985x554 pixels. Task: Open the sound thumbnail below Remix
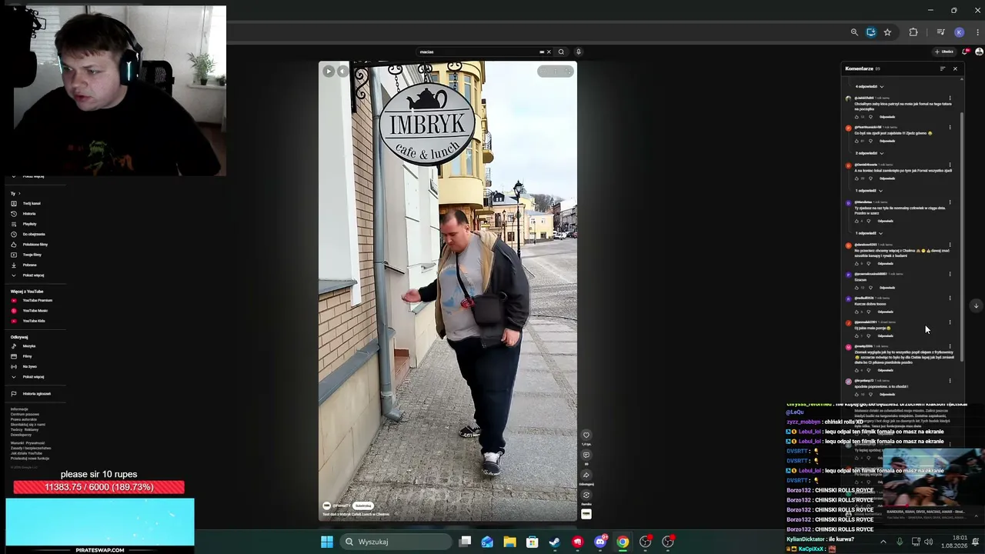[x=586, y=514]
